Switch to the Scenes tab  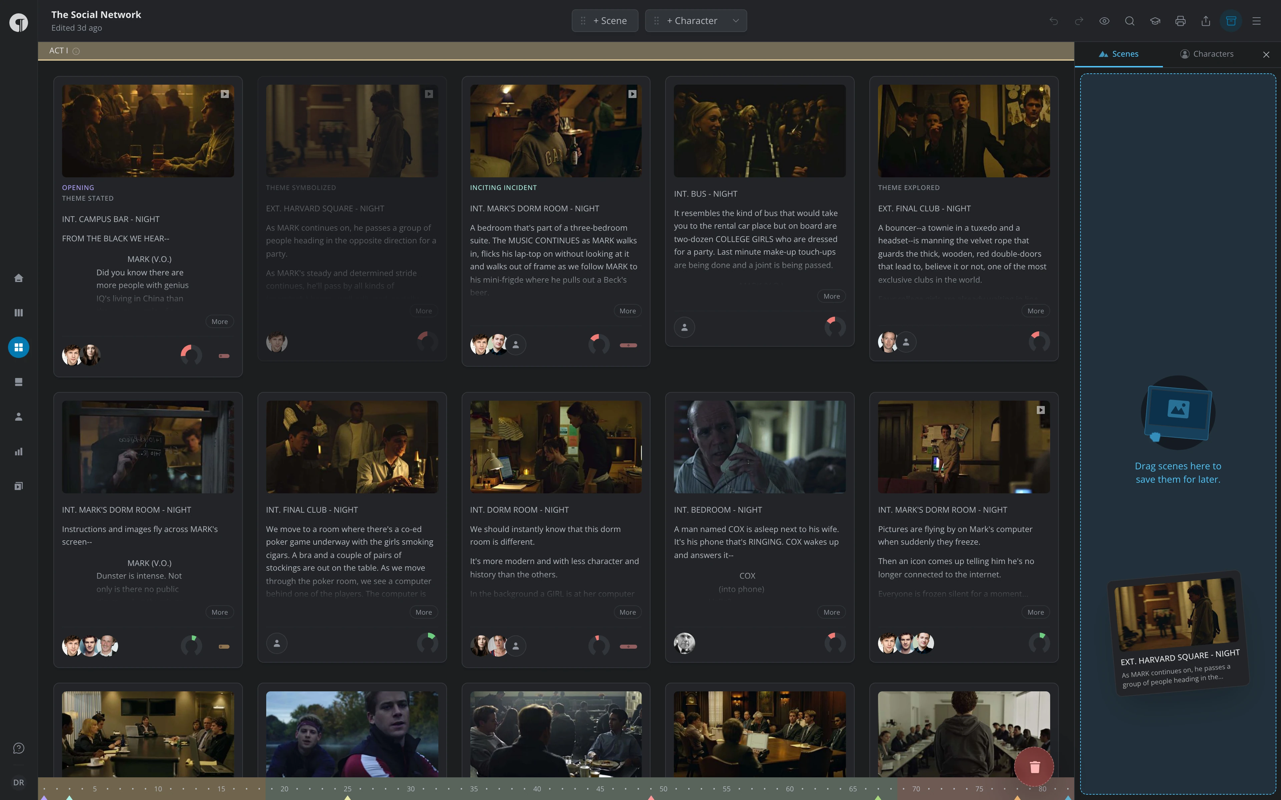[1119, 54]
